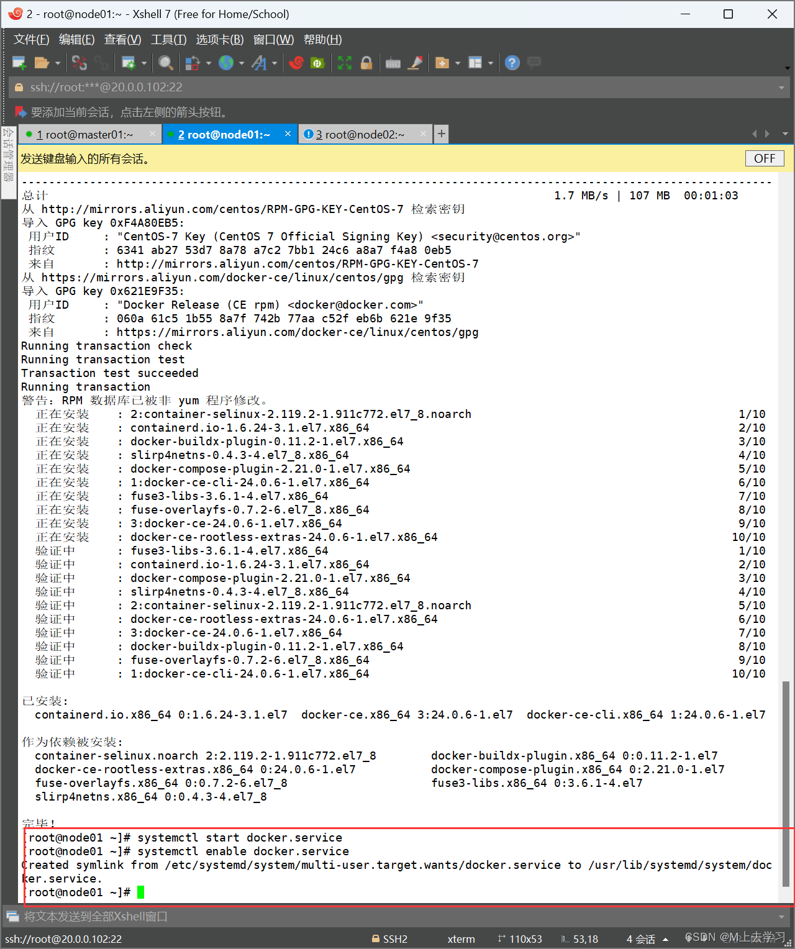The height and width of the screenshot is (949, 795).
Task: Open the 帮助(H) menu
Action: point(322,40)
